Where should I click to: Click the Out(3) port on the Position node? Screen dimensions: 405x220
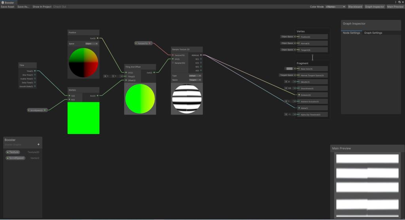pos(97,38)
